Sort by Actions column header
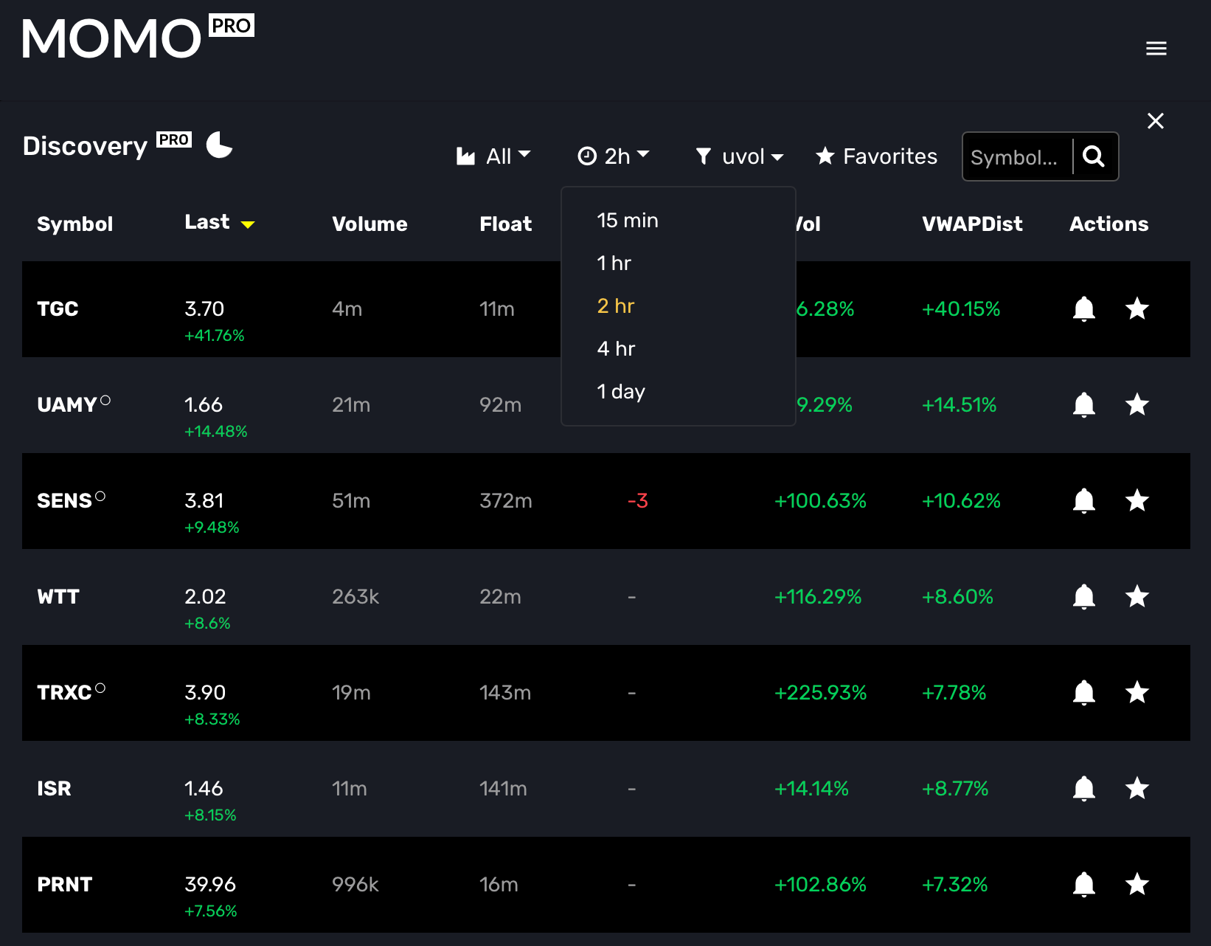This screenshot has height=946, width=1211. [1109, 224]
